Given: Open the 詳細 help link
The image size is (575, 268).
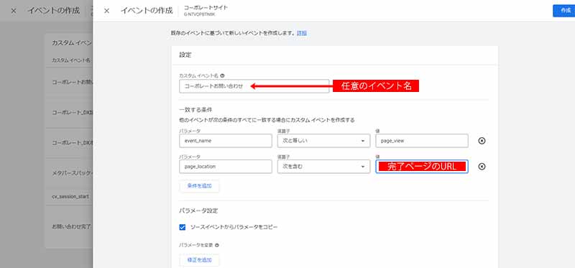Looking at the screenshot, I should [302, 33].
